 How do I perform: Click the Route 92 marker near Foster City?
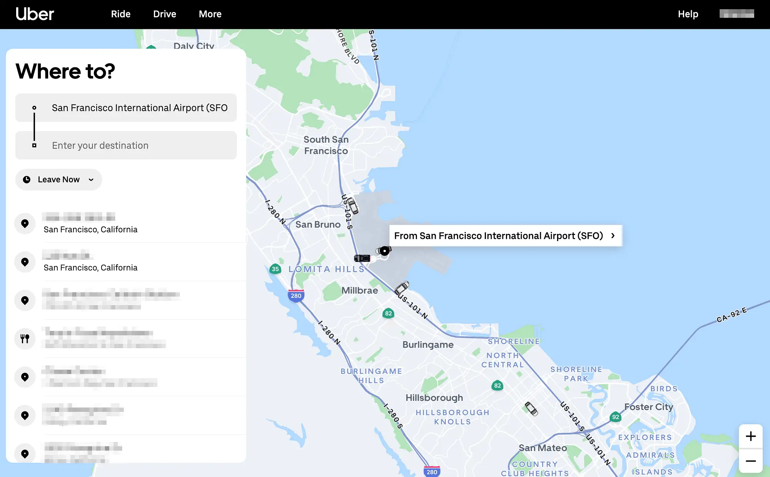(616, 417)
